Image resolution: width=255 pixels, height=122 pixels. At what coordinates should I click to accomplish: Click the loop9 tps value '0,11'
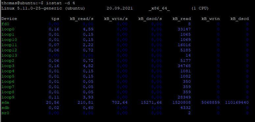[54, 97]
